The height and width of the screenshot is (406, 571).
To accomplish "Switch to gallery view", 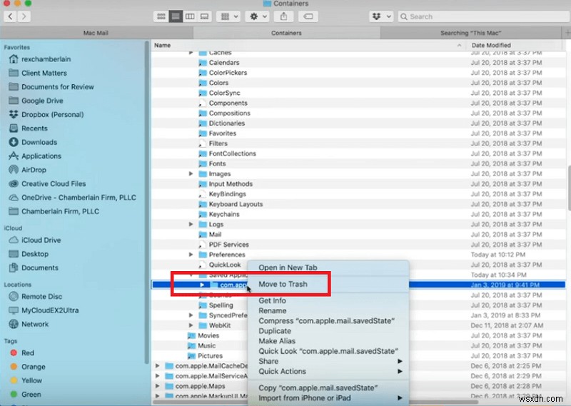I will click(x=204, y=16).
